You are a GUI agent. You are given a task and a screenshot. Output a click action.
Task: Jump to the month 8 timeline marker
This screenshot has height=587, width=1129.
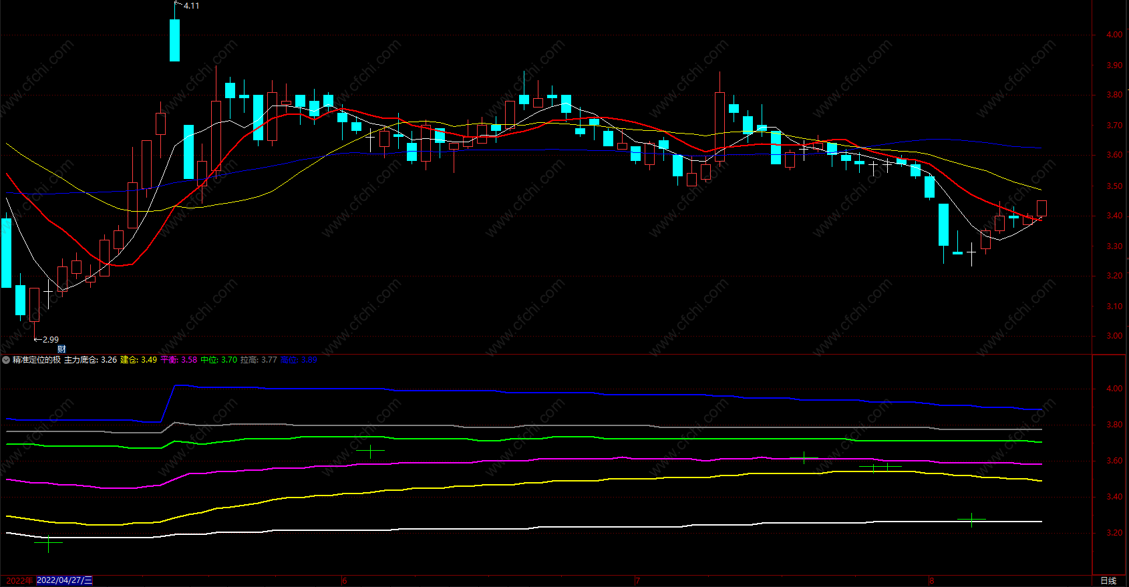pyautogui.click(x=931, y=581)
